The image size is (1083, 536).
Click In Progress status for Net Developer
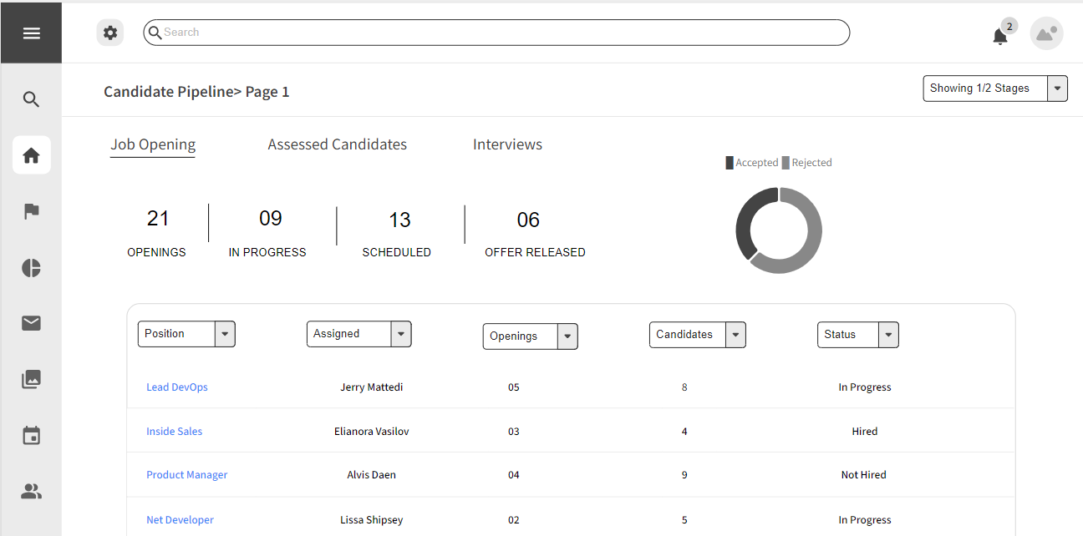865,520
